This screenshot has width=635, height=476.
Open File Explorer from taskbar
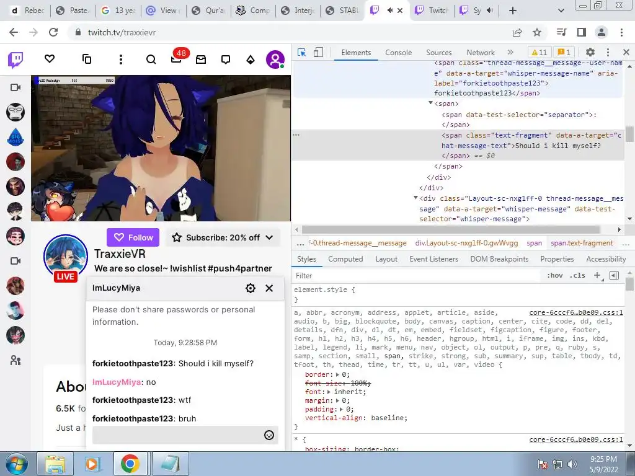[55, 464]
